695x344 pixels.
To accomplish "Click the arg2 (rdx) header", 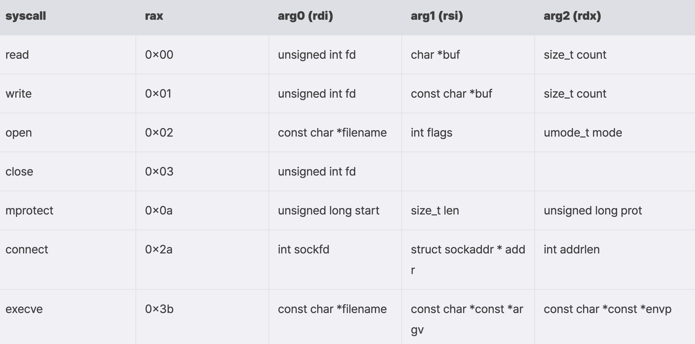I will 572,16.
